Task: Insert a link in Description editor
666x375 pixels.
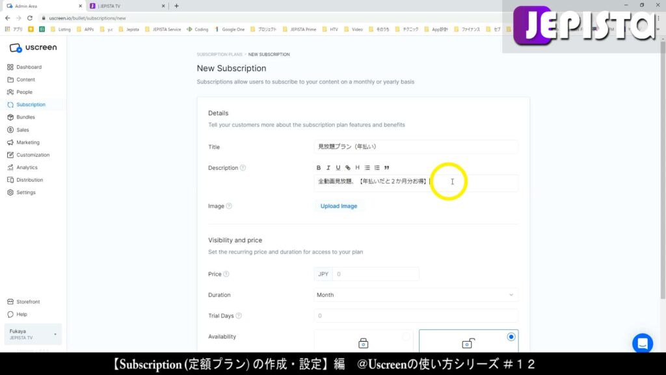Action: (348, 167)
